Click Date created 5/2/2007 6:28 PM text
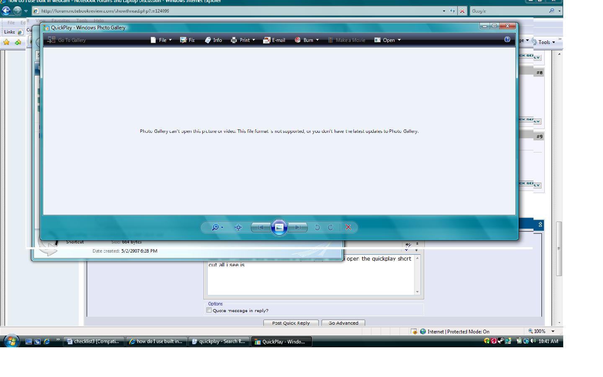Viewport: 603px width, 377px height. point(125,251)
